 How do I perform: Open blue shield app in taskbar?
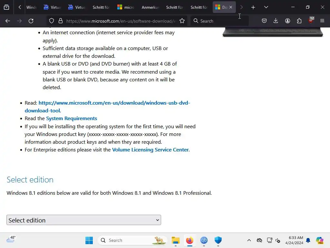218,240
